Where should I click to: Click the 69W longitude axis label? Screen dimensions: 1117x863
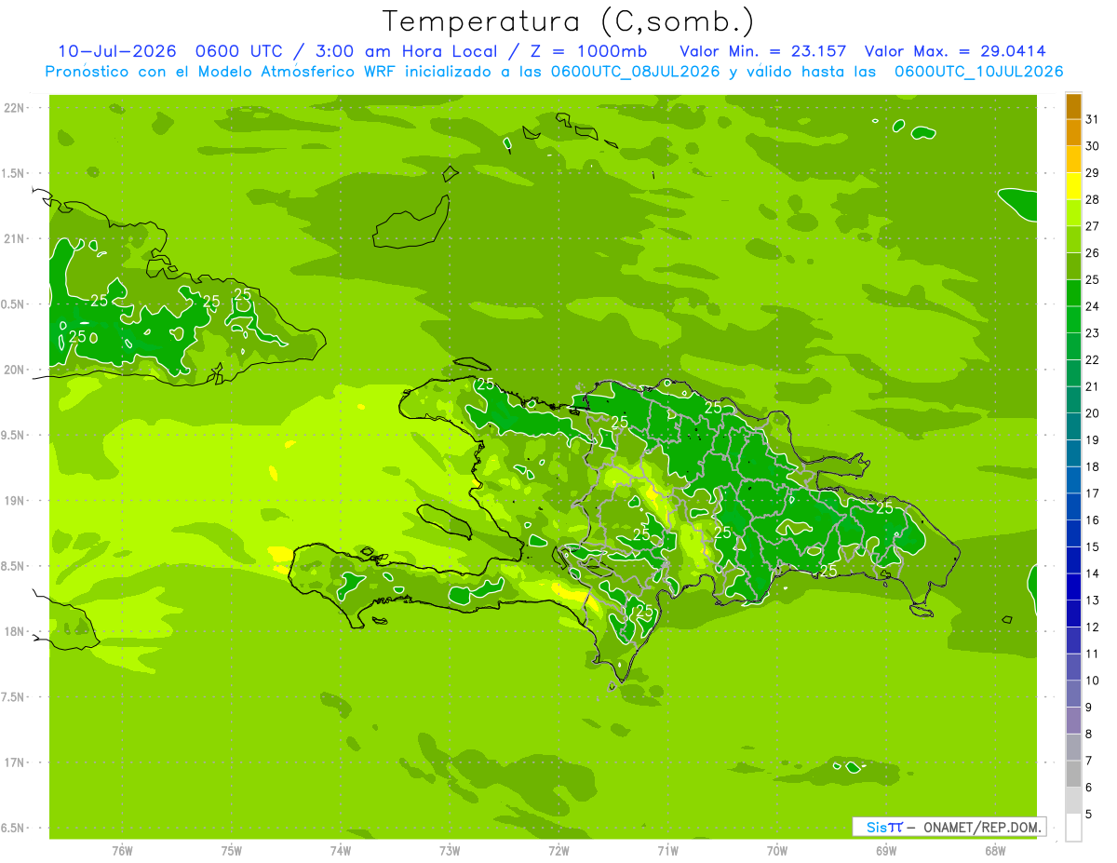pos(885,851)
